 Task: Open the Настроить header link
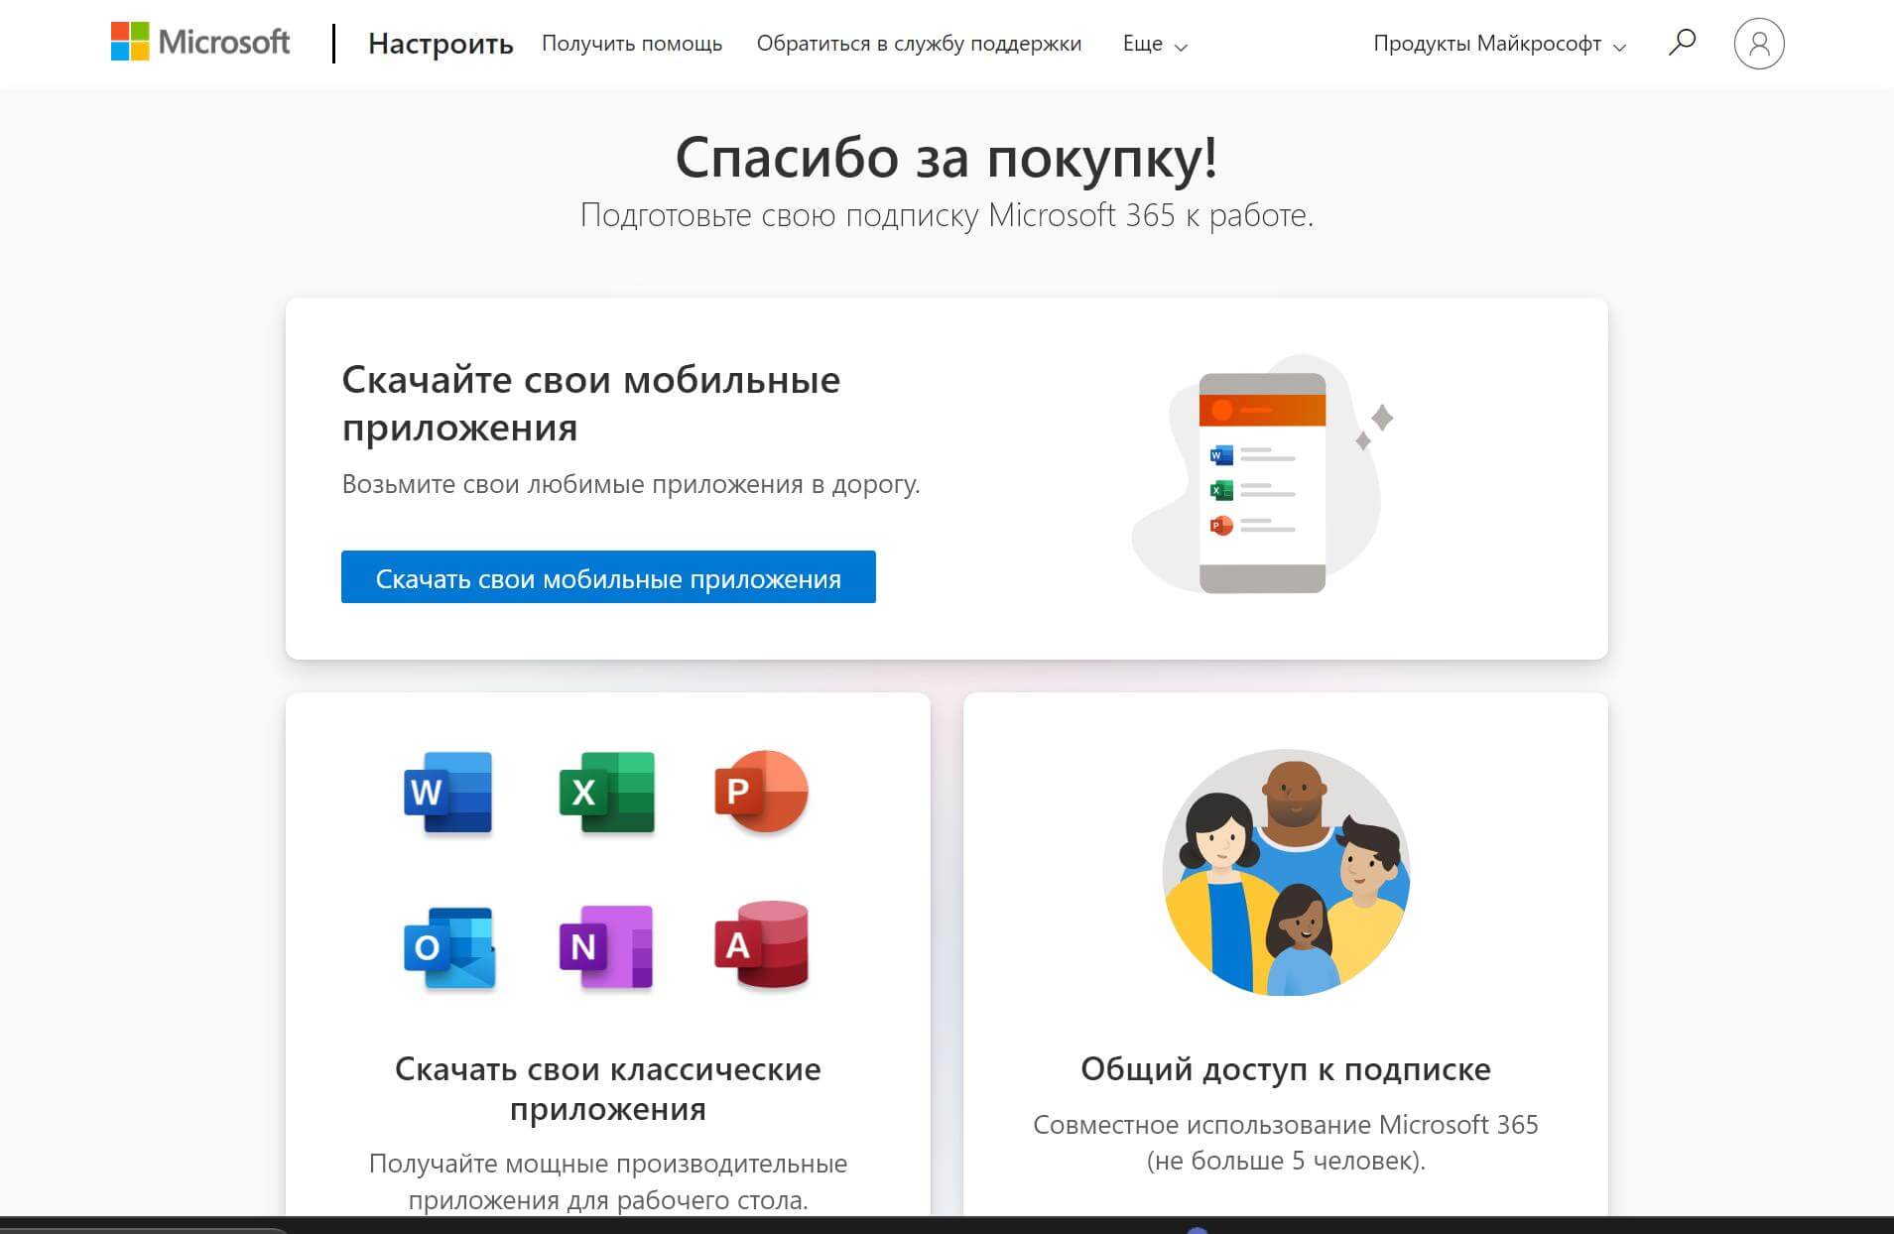coord(441,44)
